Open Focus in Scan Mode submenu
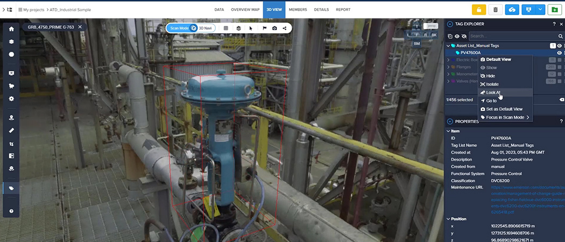Screen dimensions: 565x242 [505, 117]
